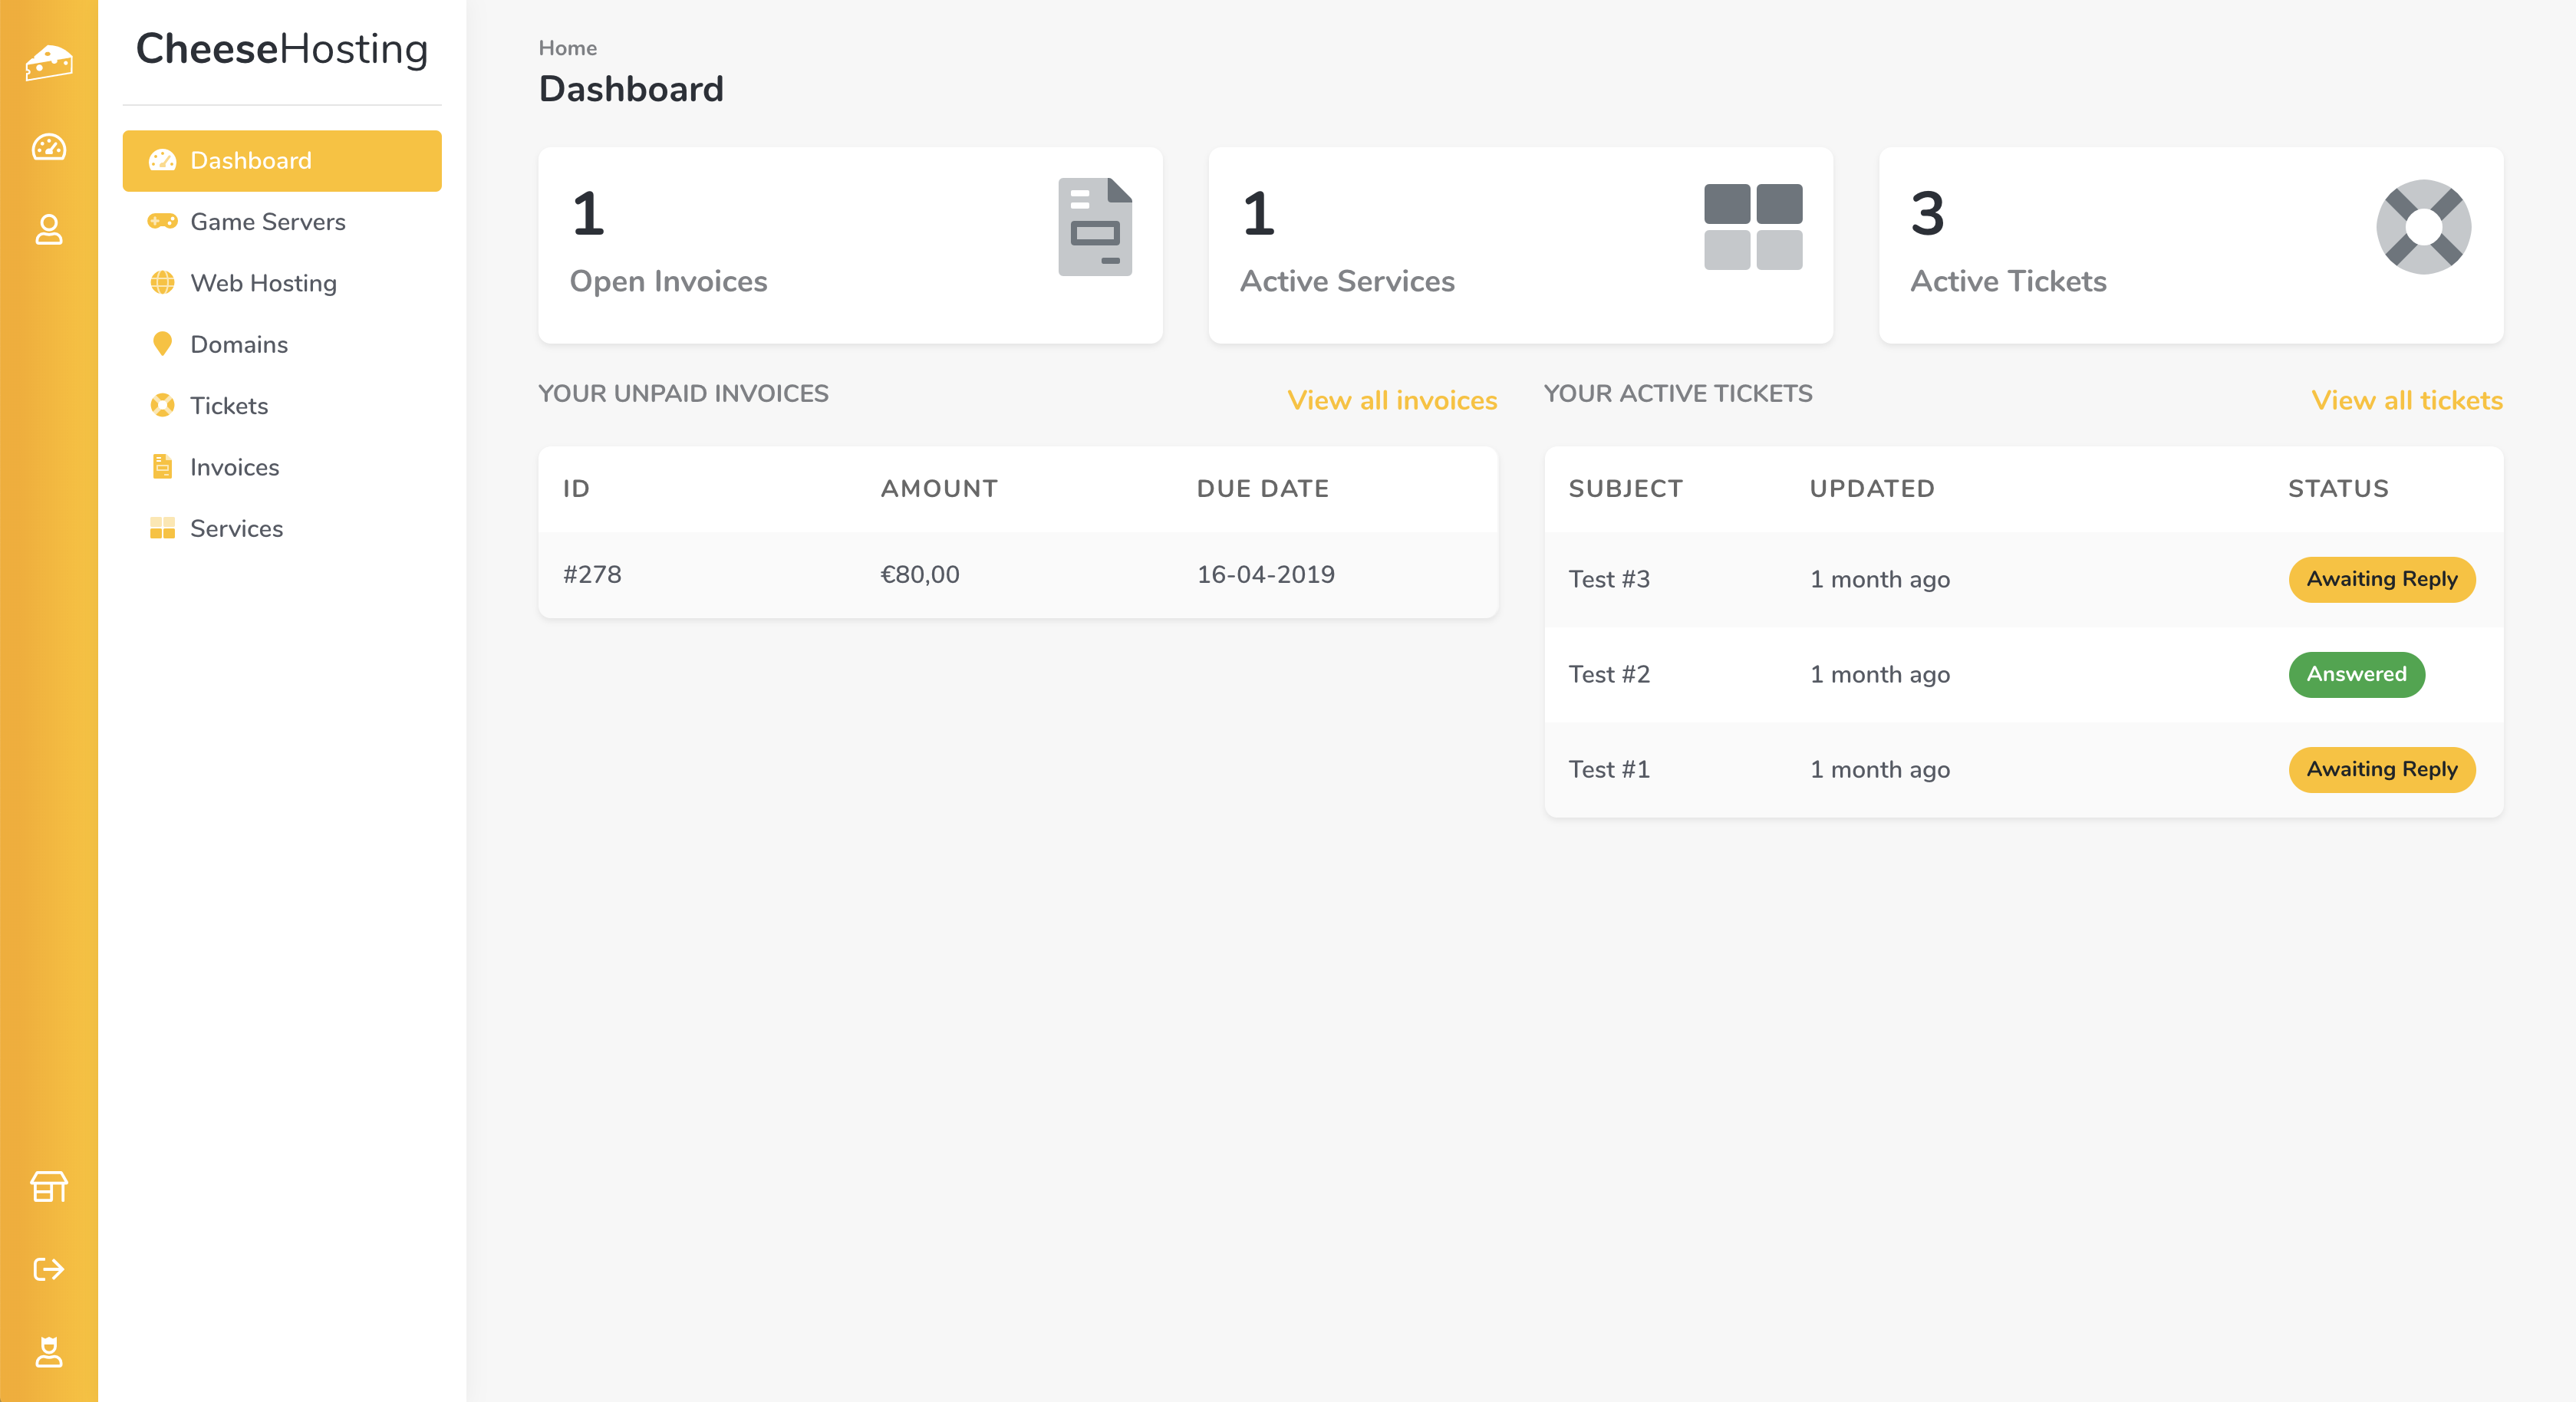Image resolution: width=2576 pixels, height=1402 pixels.
Task: Open the admin user icon at bottom
Action: (x=48, y=1352)
